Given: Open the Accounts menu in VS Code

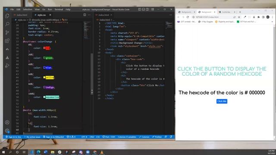Looking at the screenshot, I should click(7, 122).
